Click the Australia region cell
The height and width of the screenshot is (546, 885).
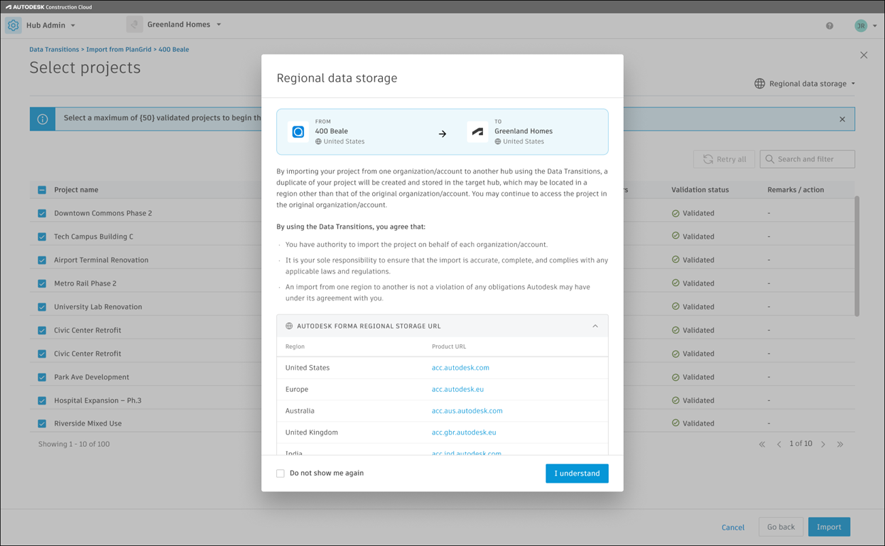point(300,411)
